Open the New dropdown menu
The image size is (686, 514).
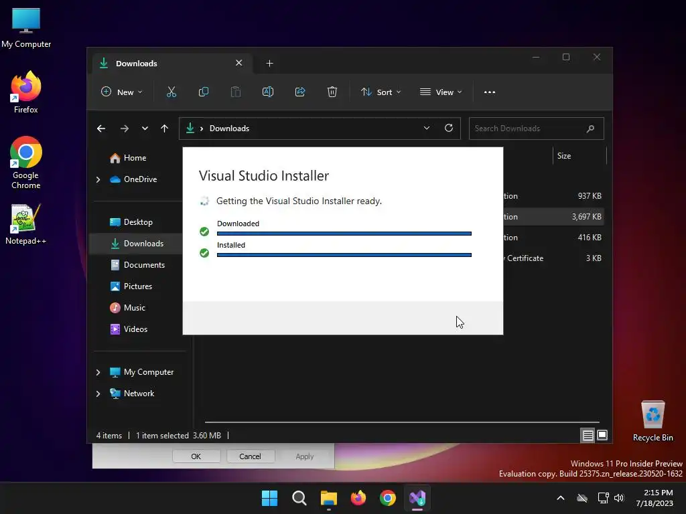(122, 92)
